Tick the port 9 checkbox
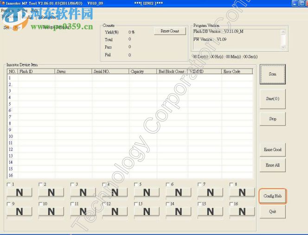This screenshot has width=308, height=235. click(9, 204)
